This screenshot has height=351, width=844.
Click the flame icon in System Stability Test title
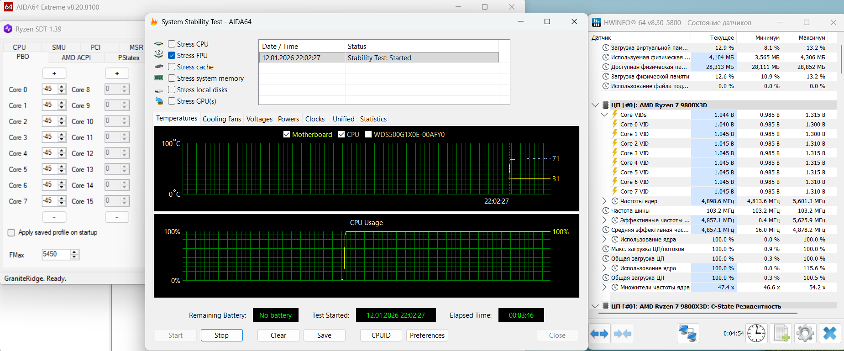click(154, 21)
